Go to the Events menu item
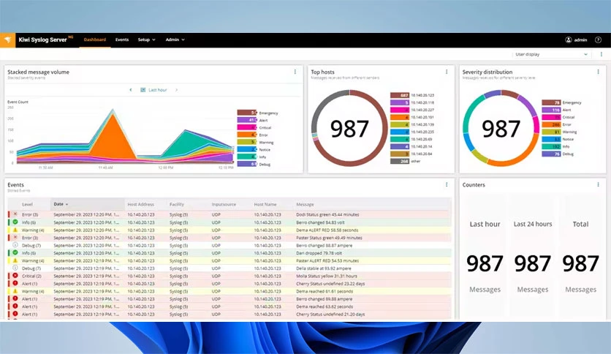This screenshot has width=611, height=354. tap(122, 39)
